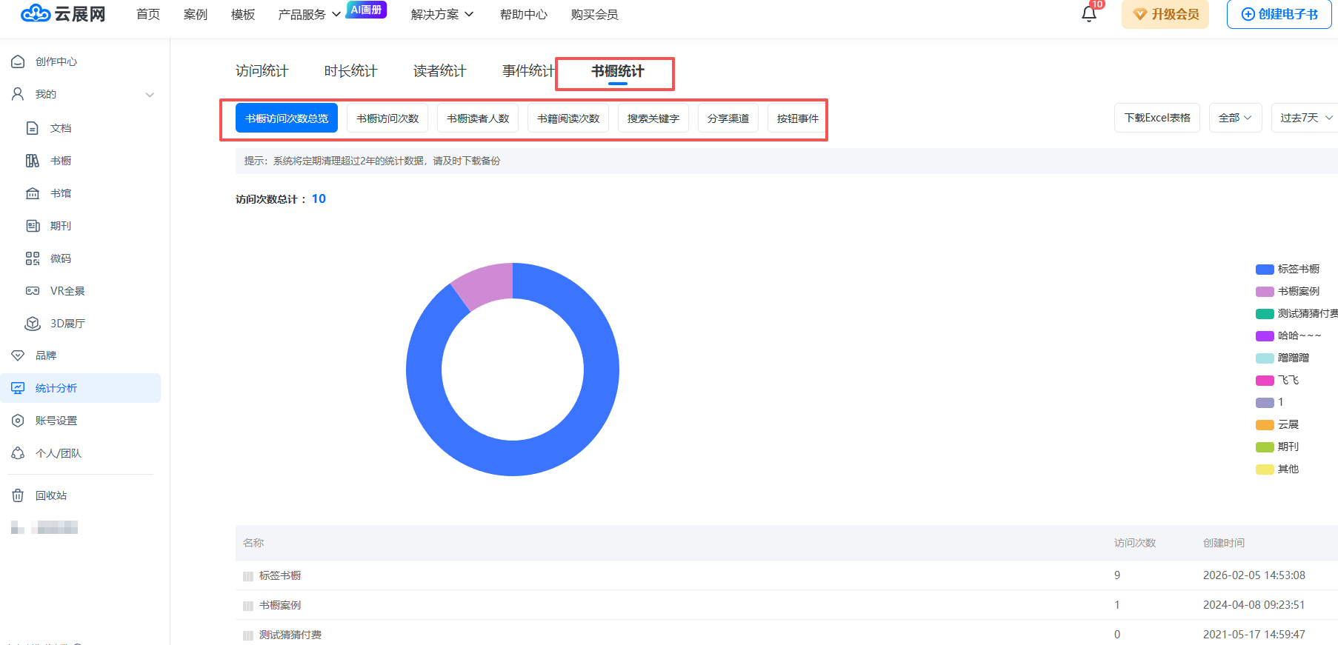Open the 书橱 bookshelf sidebar icon

[33, 161]
